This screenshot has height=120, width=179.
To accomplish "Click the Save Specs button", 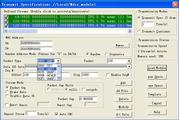I will (x=157, y=85).
